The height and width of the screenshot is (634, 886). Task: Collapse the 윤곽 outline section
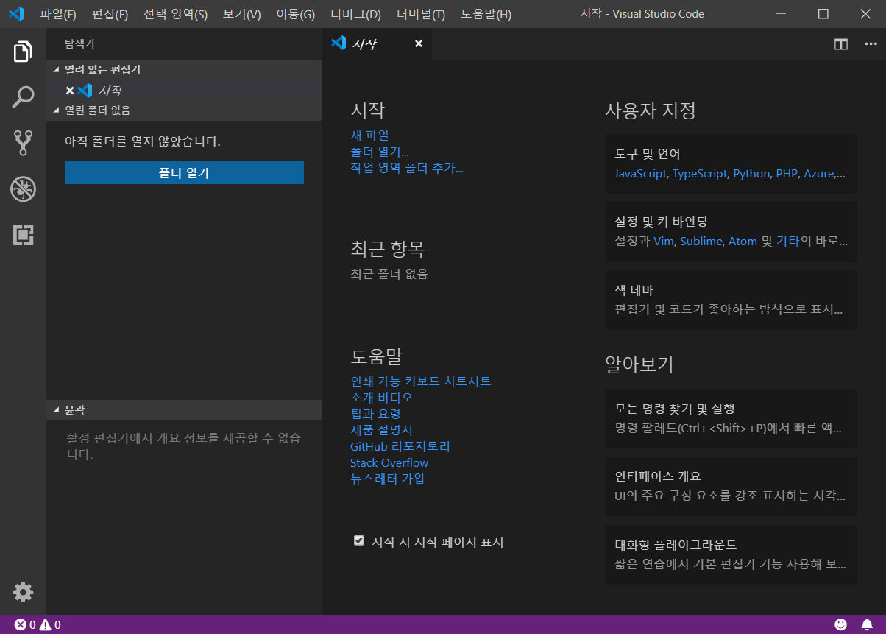184,409
